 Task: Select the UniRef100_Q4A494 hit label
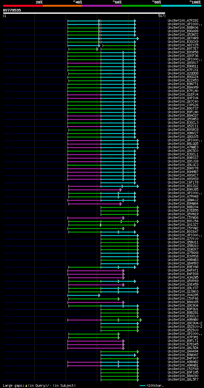[184, 351]
